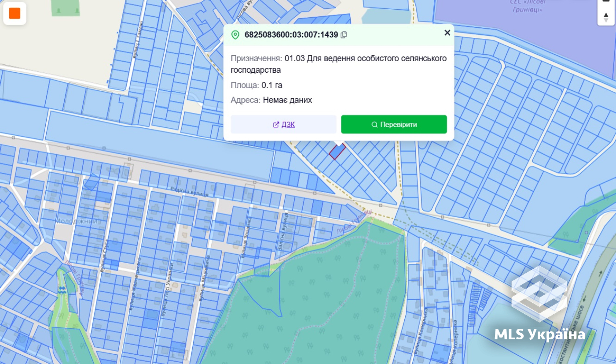Copy the cadastral number with the copy icon
Image resolution: width=616 pixels, height=364 pixels.
(344, 34)
